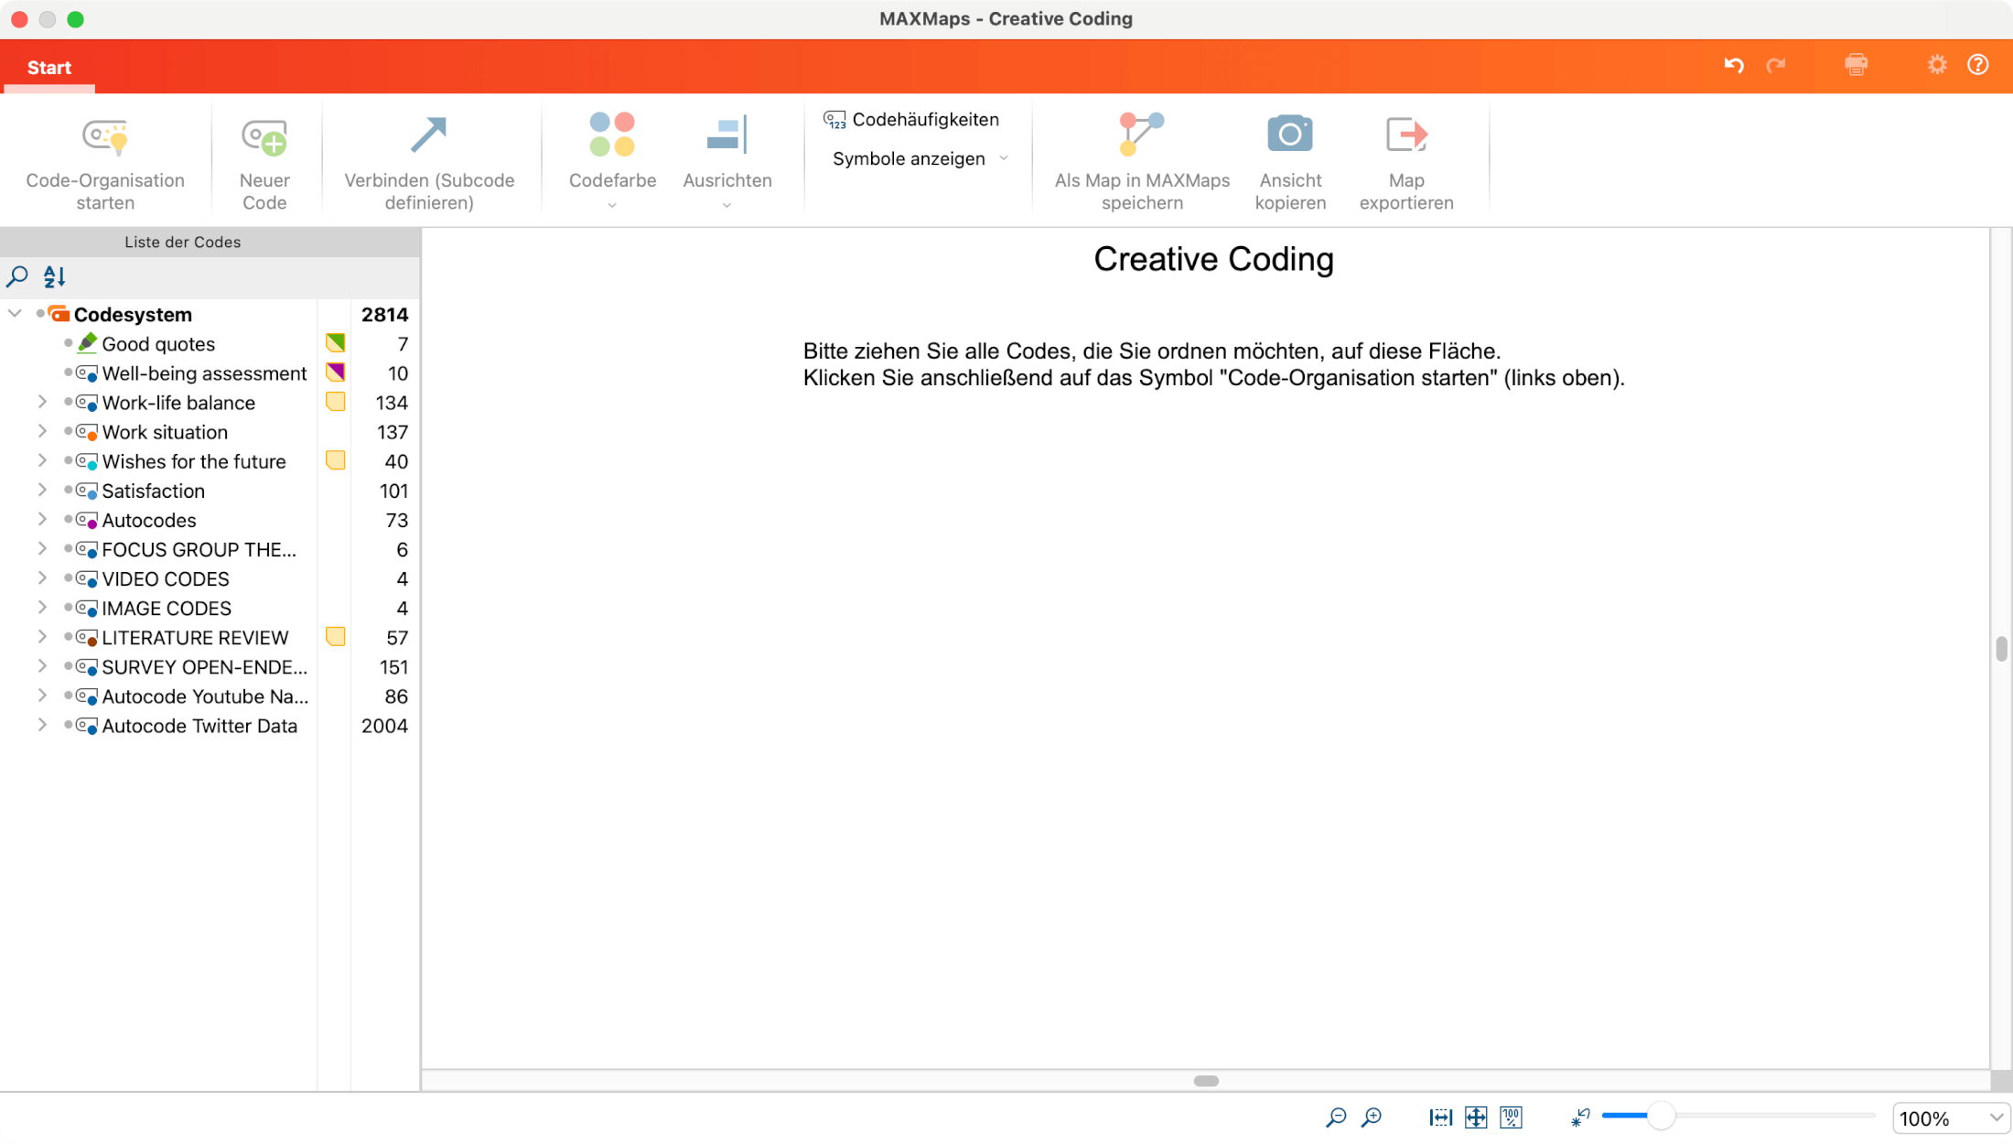Export map via Map exportieren icon

pyautogui.click(x=1405, y=137)
